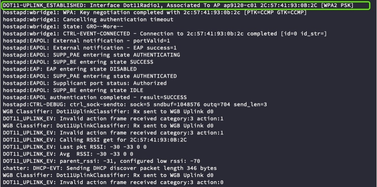The width and height of the screenshot is (377, 187).
Task: Click the SUPP_BE entering state IDLE line
Action: tap(73, 90)
